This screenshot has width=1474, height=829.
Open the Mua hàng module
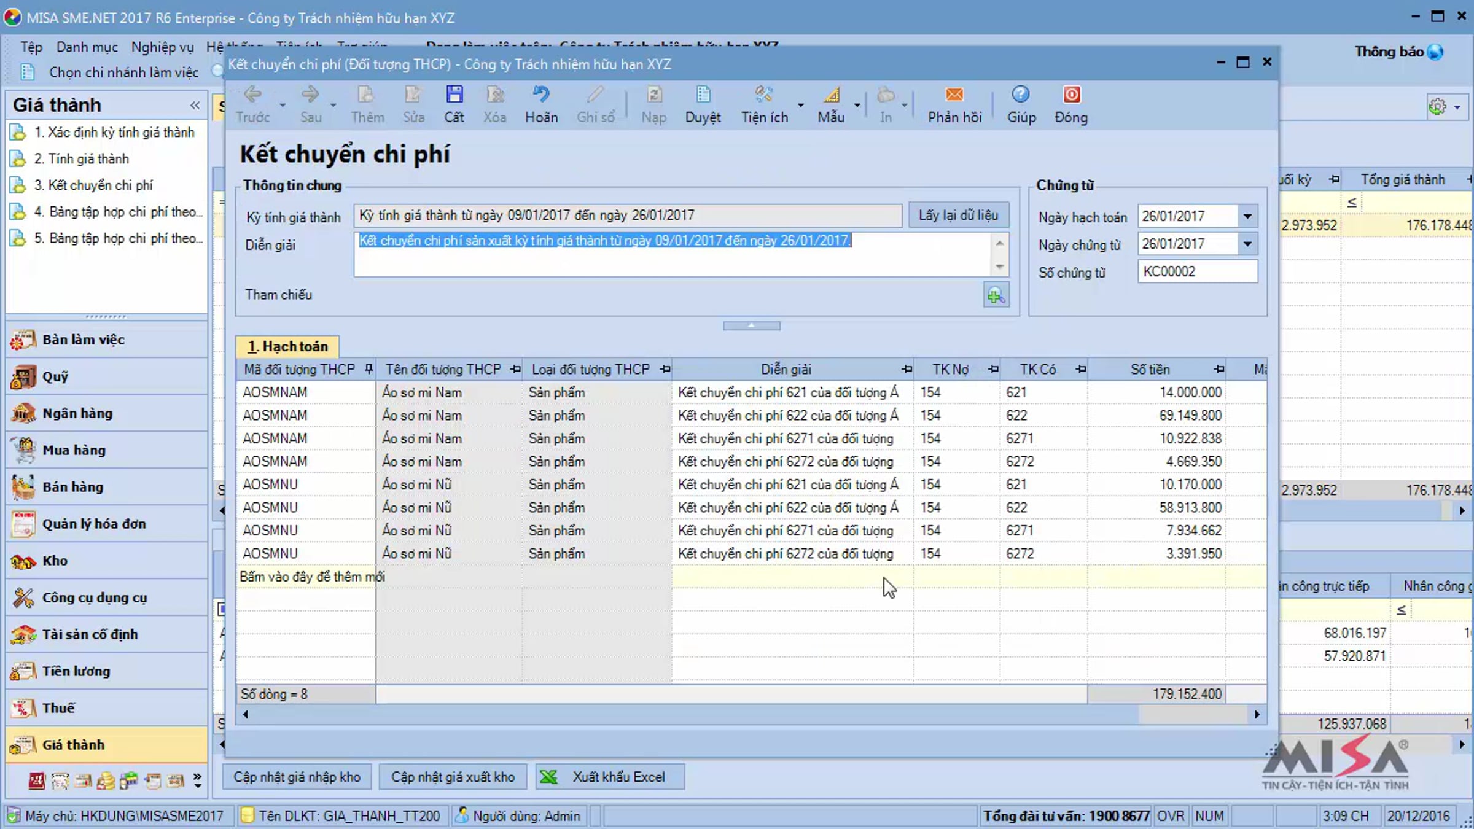point(107,450)
